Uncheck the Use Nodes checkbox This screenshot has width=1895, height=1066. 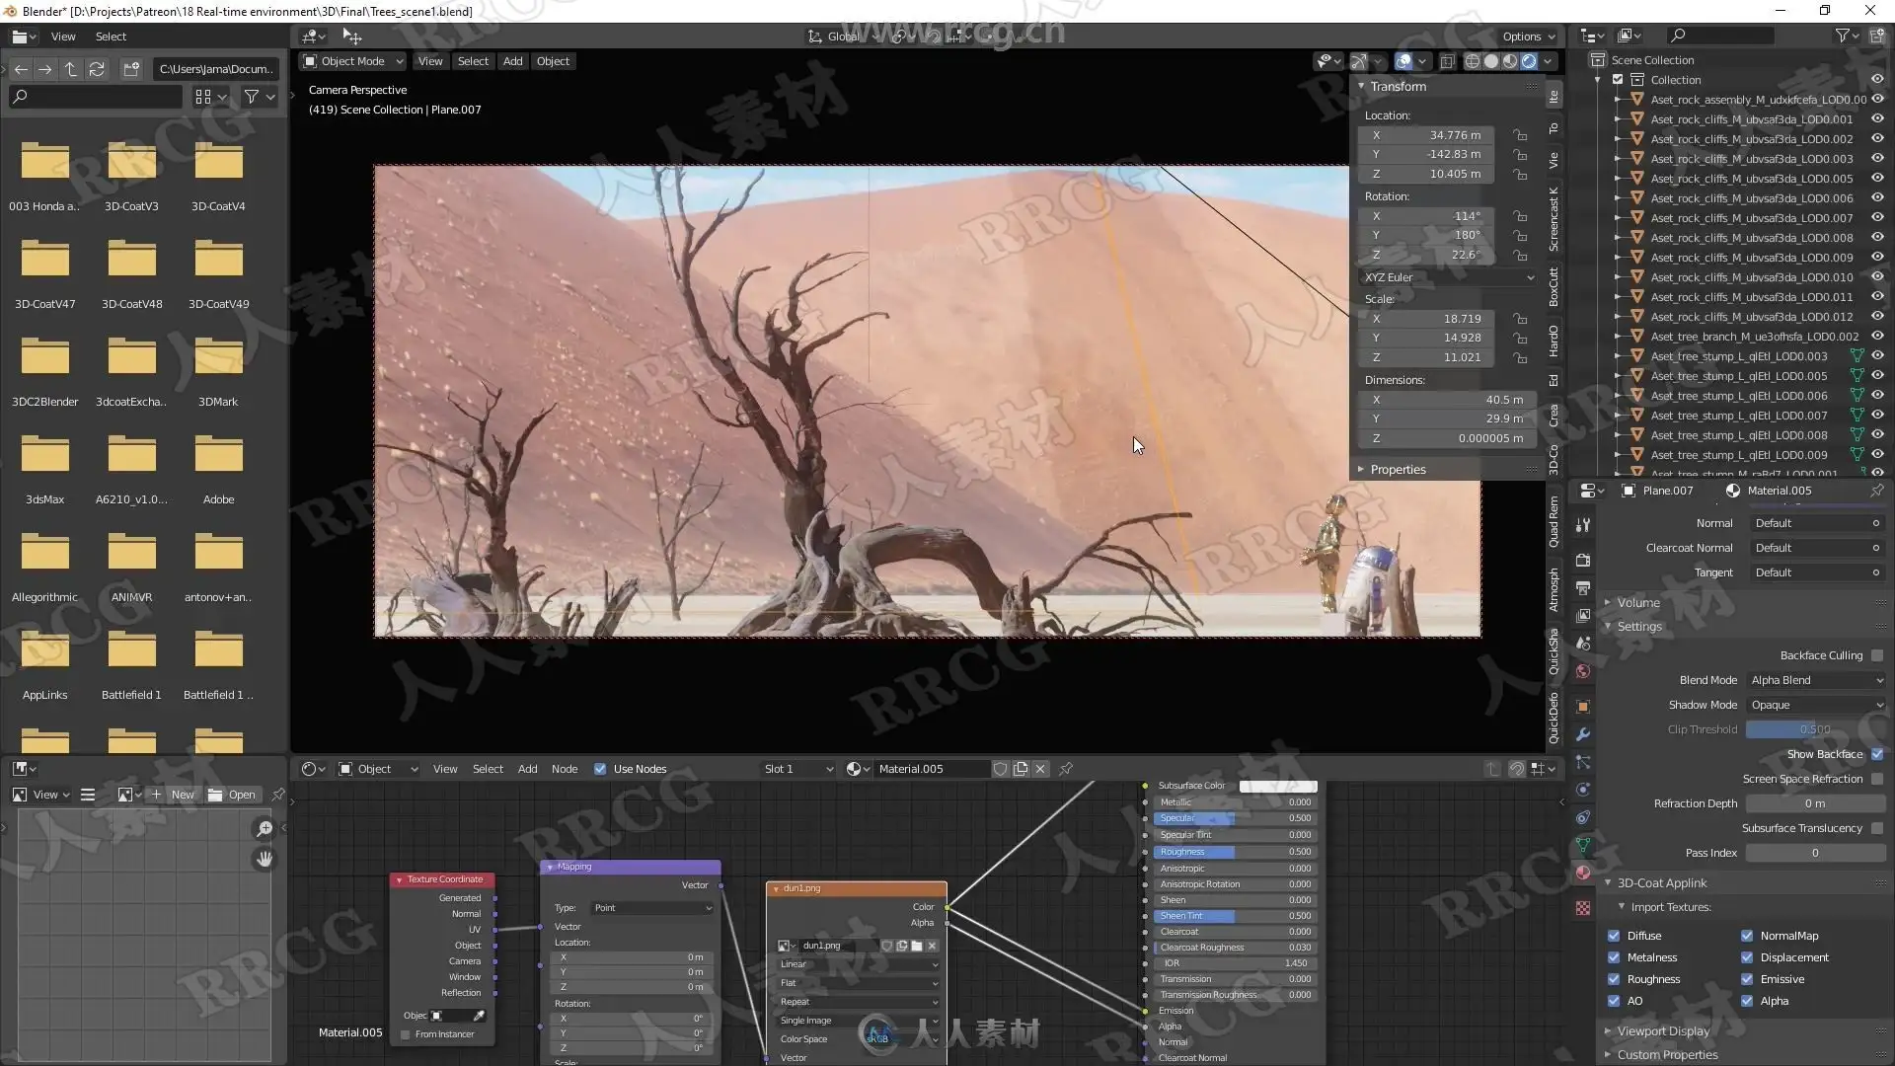coord(600,769)
